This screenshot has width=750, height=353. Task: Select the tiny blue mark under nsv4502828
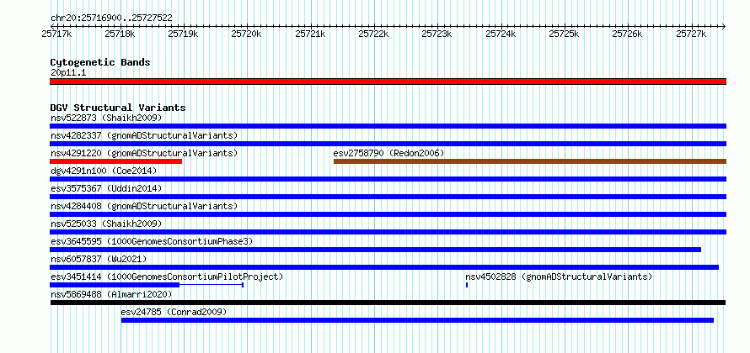(467, 285)
